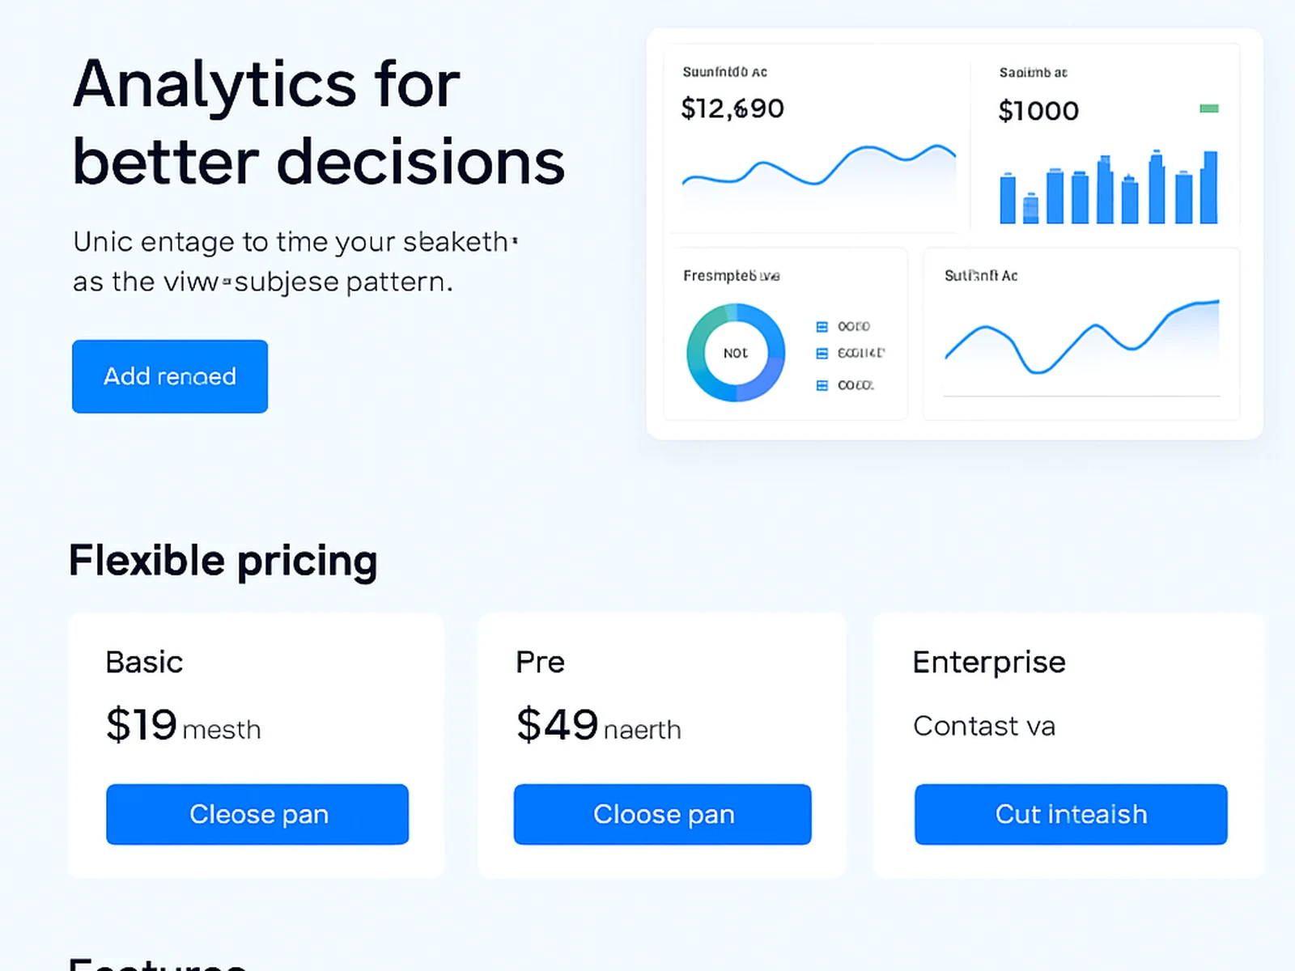Click the $49 price in Pre card
Image resolution: width=1295 pixels, height=971 pixels.
coord(557,724)
